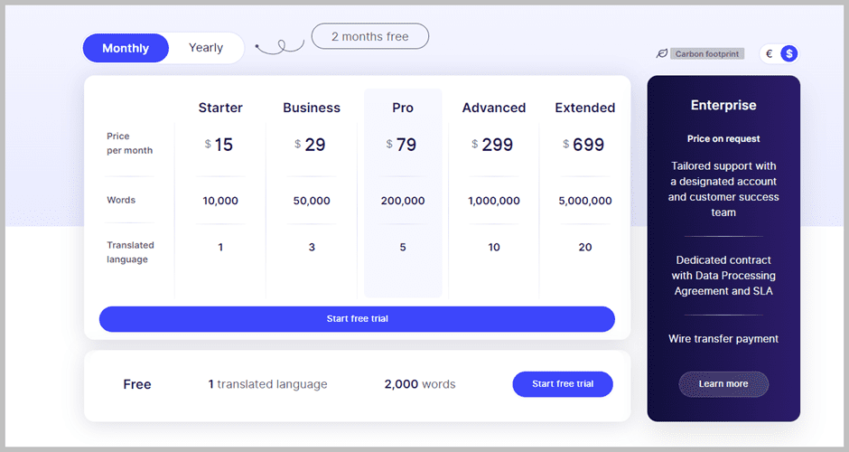Viewport: 849px width, 452px height.
Task: Click the squiggly arrow decoration
Action: (279, 46)
